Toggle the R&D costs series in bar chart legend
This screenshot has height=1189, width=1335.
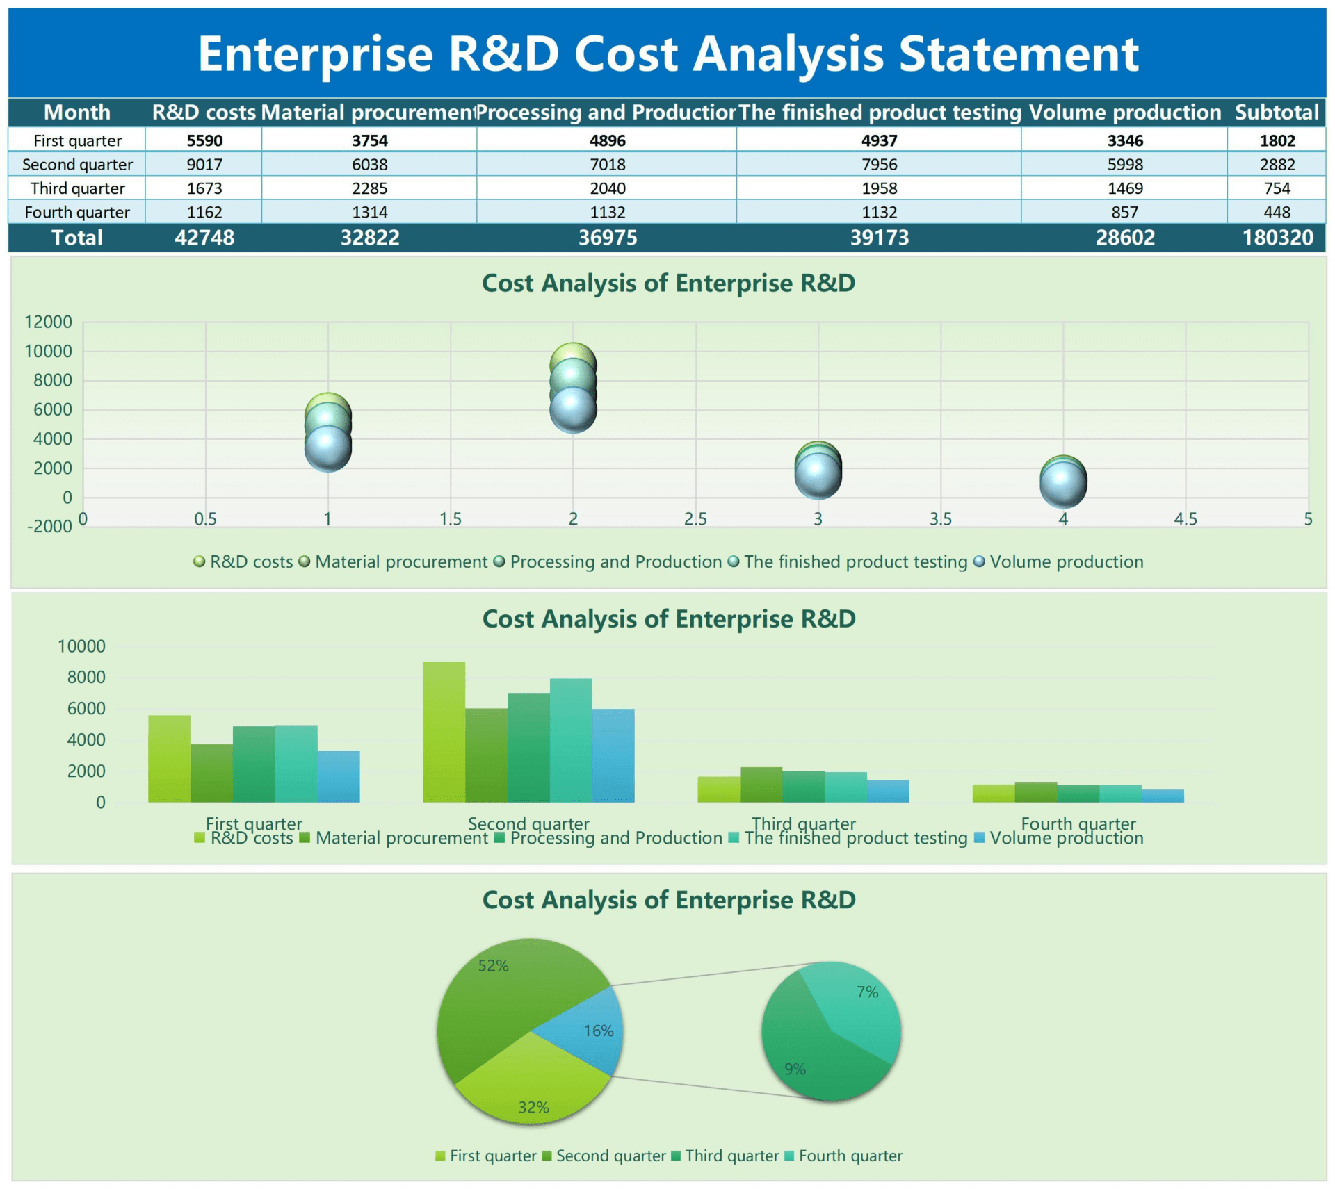click(x=198, y=838)
